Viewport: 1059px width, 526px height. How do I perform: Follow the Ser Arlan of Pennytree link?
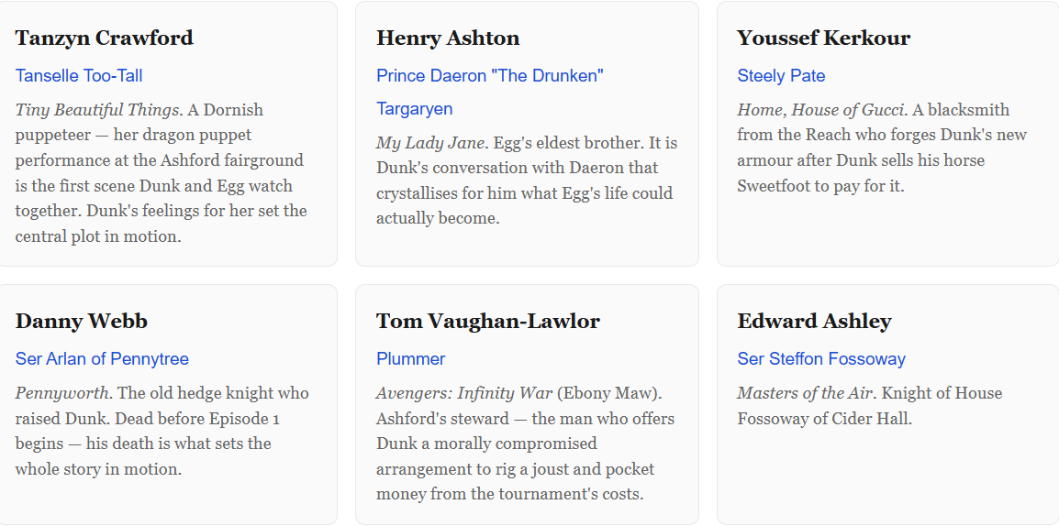point(102,359)
